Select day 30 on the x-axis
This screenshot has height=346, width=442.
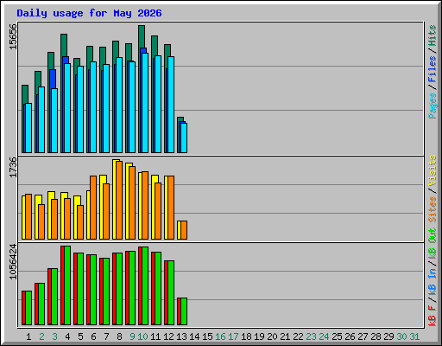tap(401, 336)
